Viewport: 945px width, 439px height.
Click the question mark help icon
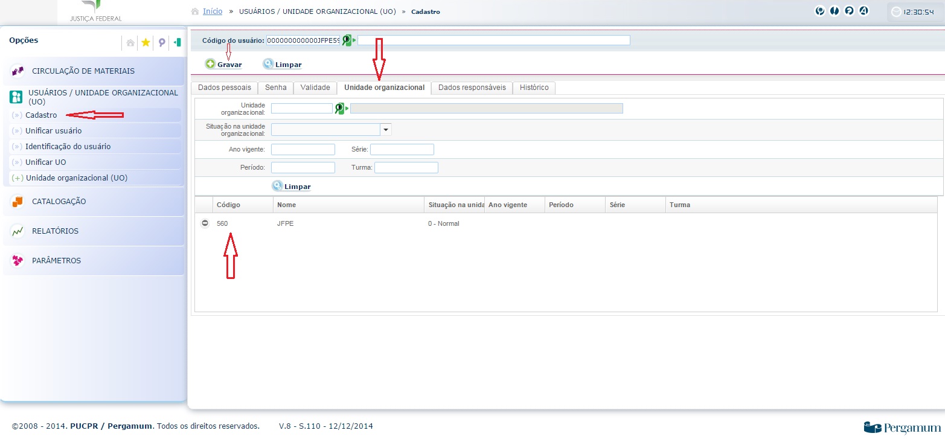[x=849, y=10]
